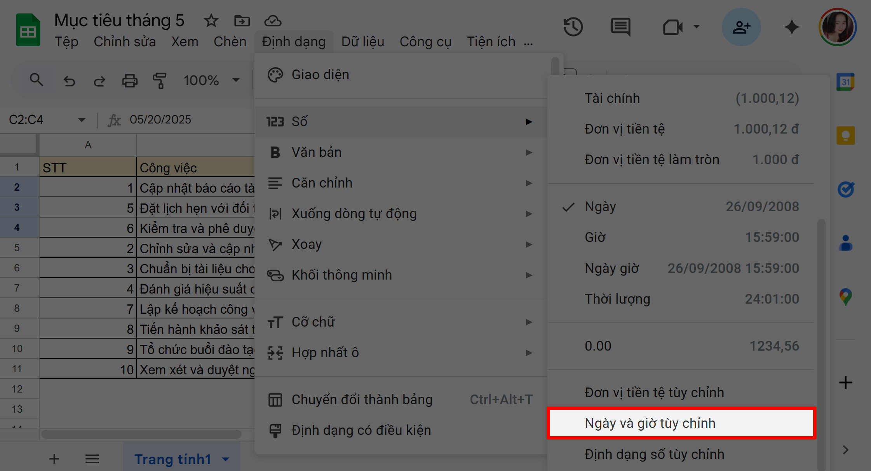The height and width of the screenshot is (471, 871).
Task: Open version history
Action: point(574,27)
